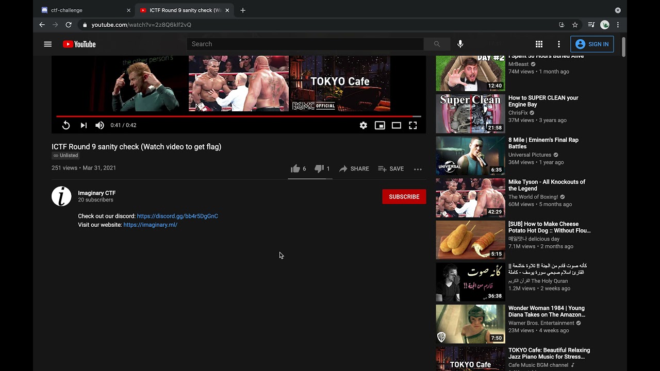Open Mike Tyson All Knockouts video title
This screenshot has width=660, height=371.
[547, 185]
